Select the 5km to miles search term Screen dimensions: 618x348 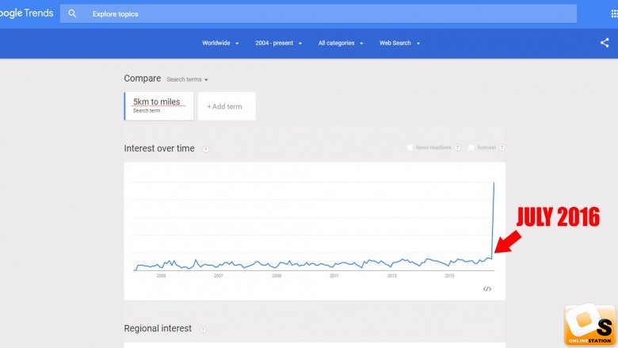(158, 106)
